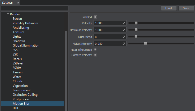Image resolution: width=195 pixels, height=111 pixels.
Task: Select the Settings tab
Action: 7,3
